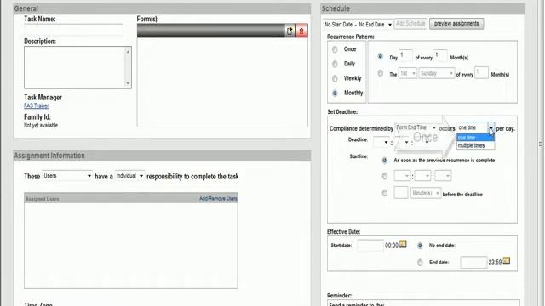Click the Description scrollbar up arrow

128,51
